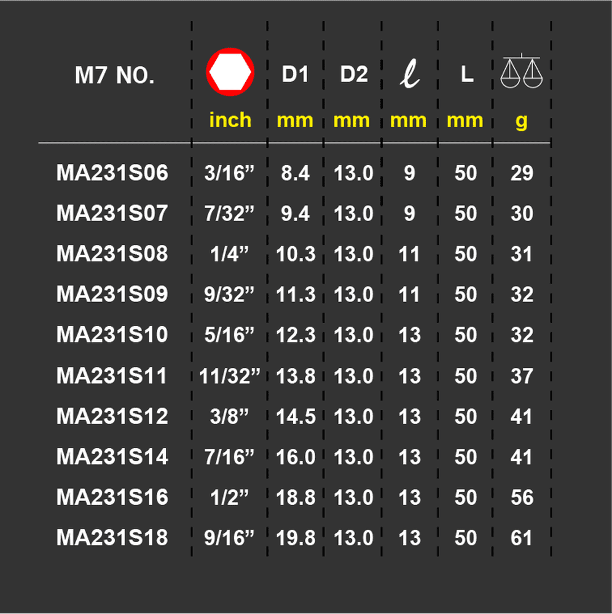
Task: Click the D1 value 18.8
Action: (296, 497)
